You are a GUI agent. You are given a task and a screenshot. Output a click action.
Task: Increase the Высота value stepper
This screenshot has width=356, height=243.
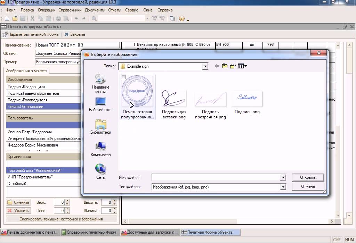pyautogui.click(x=115, y=201)
